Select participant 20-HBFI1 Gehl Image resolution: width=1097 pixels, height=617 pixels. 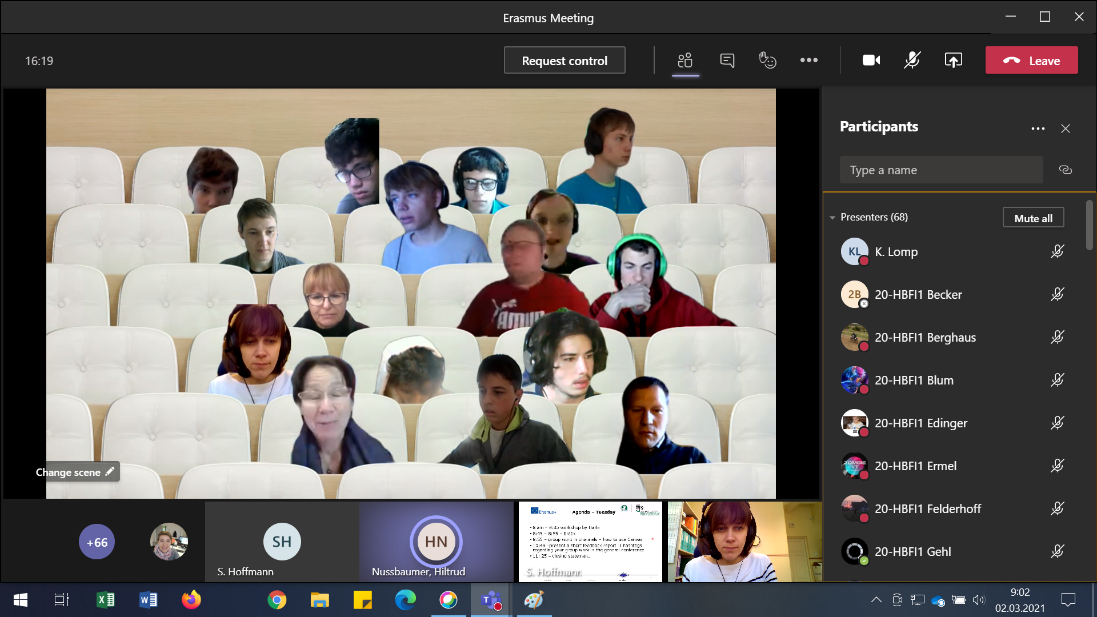(954, 551)
